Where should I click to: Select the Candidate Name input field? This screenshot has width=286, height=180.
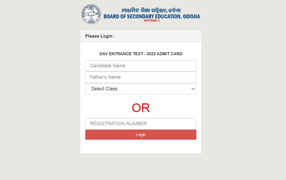pos(140,66)
